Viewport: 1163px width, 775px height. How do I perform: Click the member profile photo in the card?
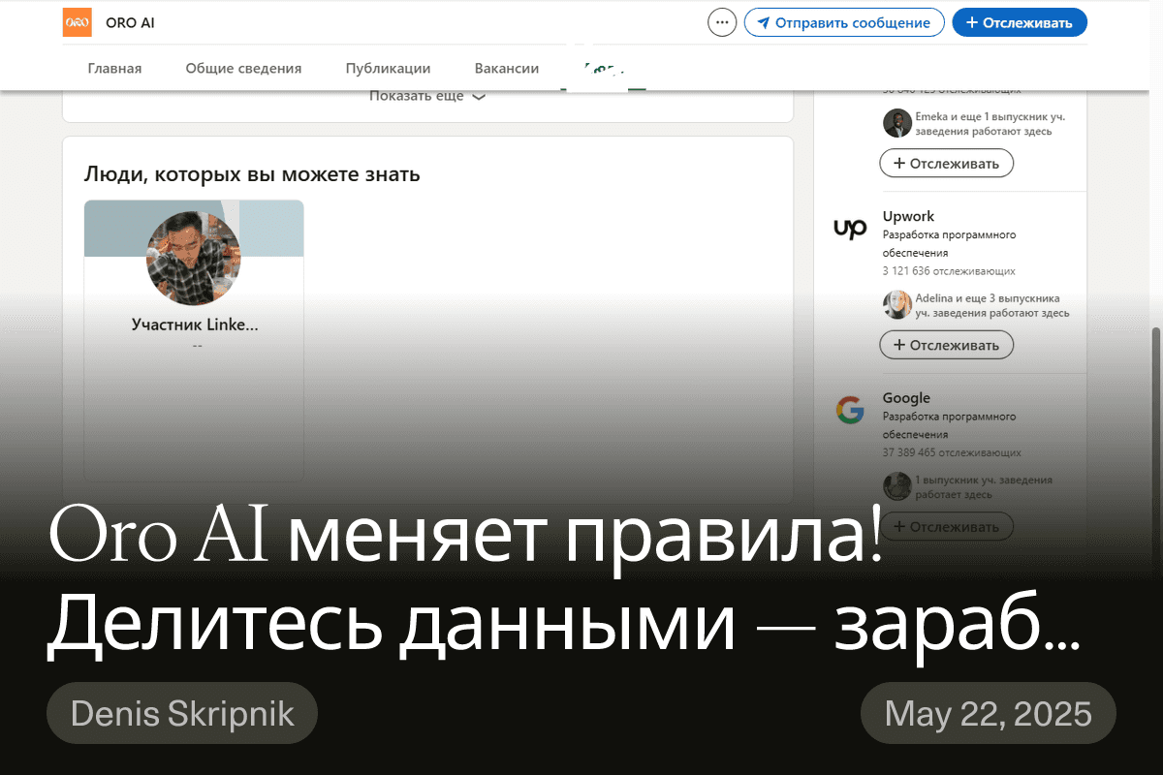(194, 258)
